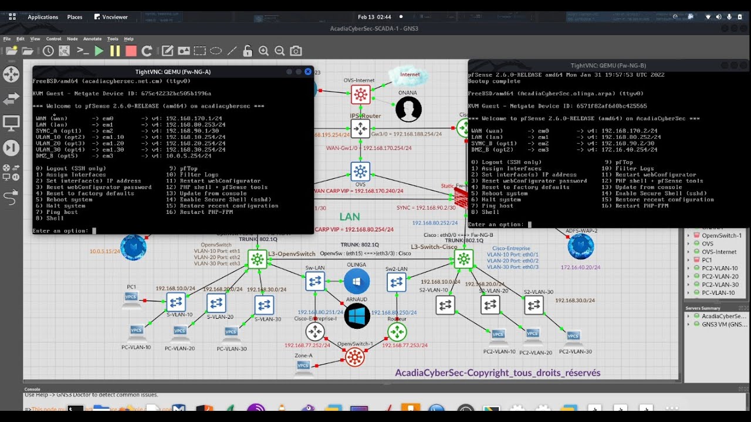This screenshot has width=751, height=422.
Task: Select the L3-OpenvSwitch node on the canvas
Action: (x=257, y=258)
